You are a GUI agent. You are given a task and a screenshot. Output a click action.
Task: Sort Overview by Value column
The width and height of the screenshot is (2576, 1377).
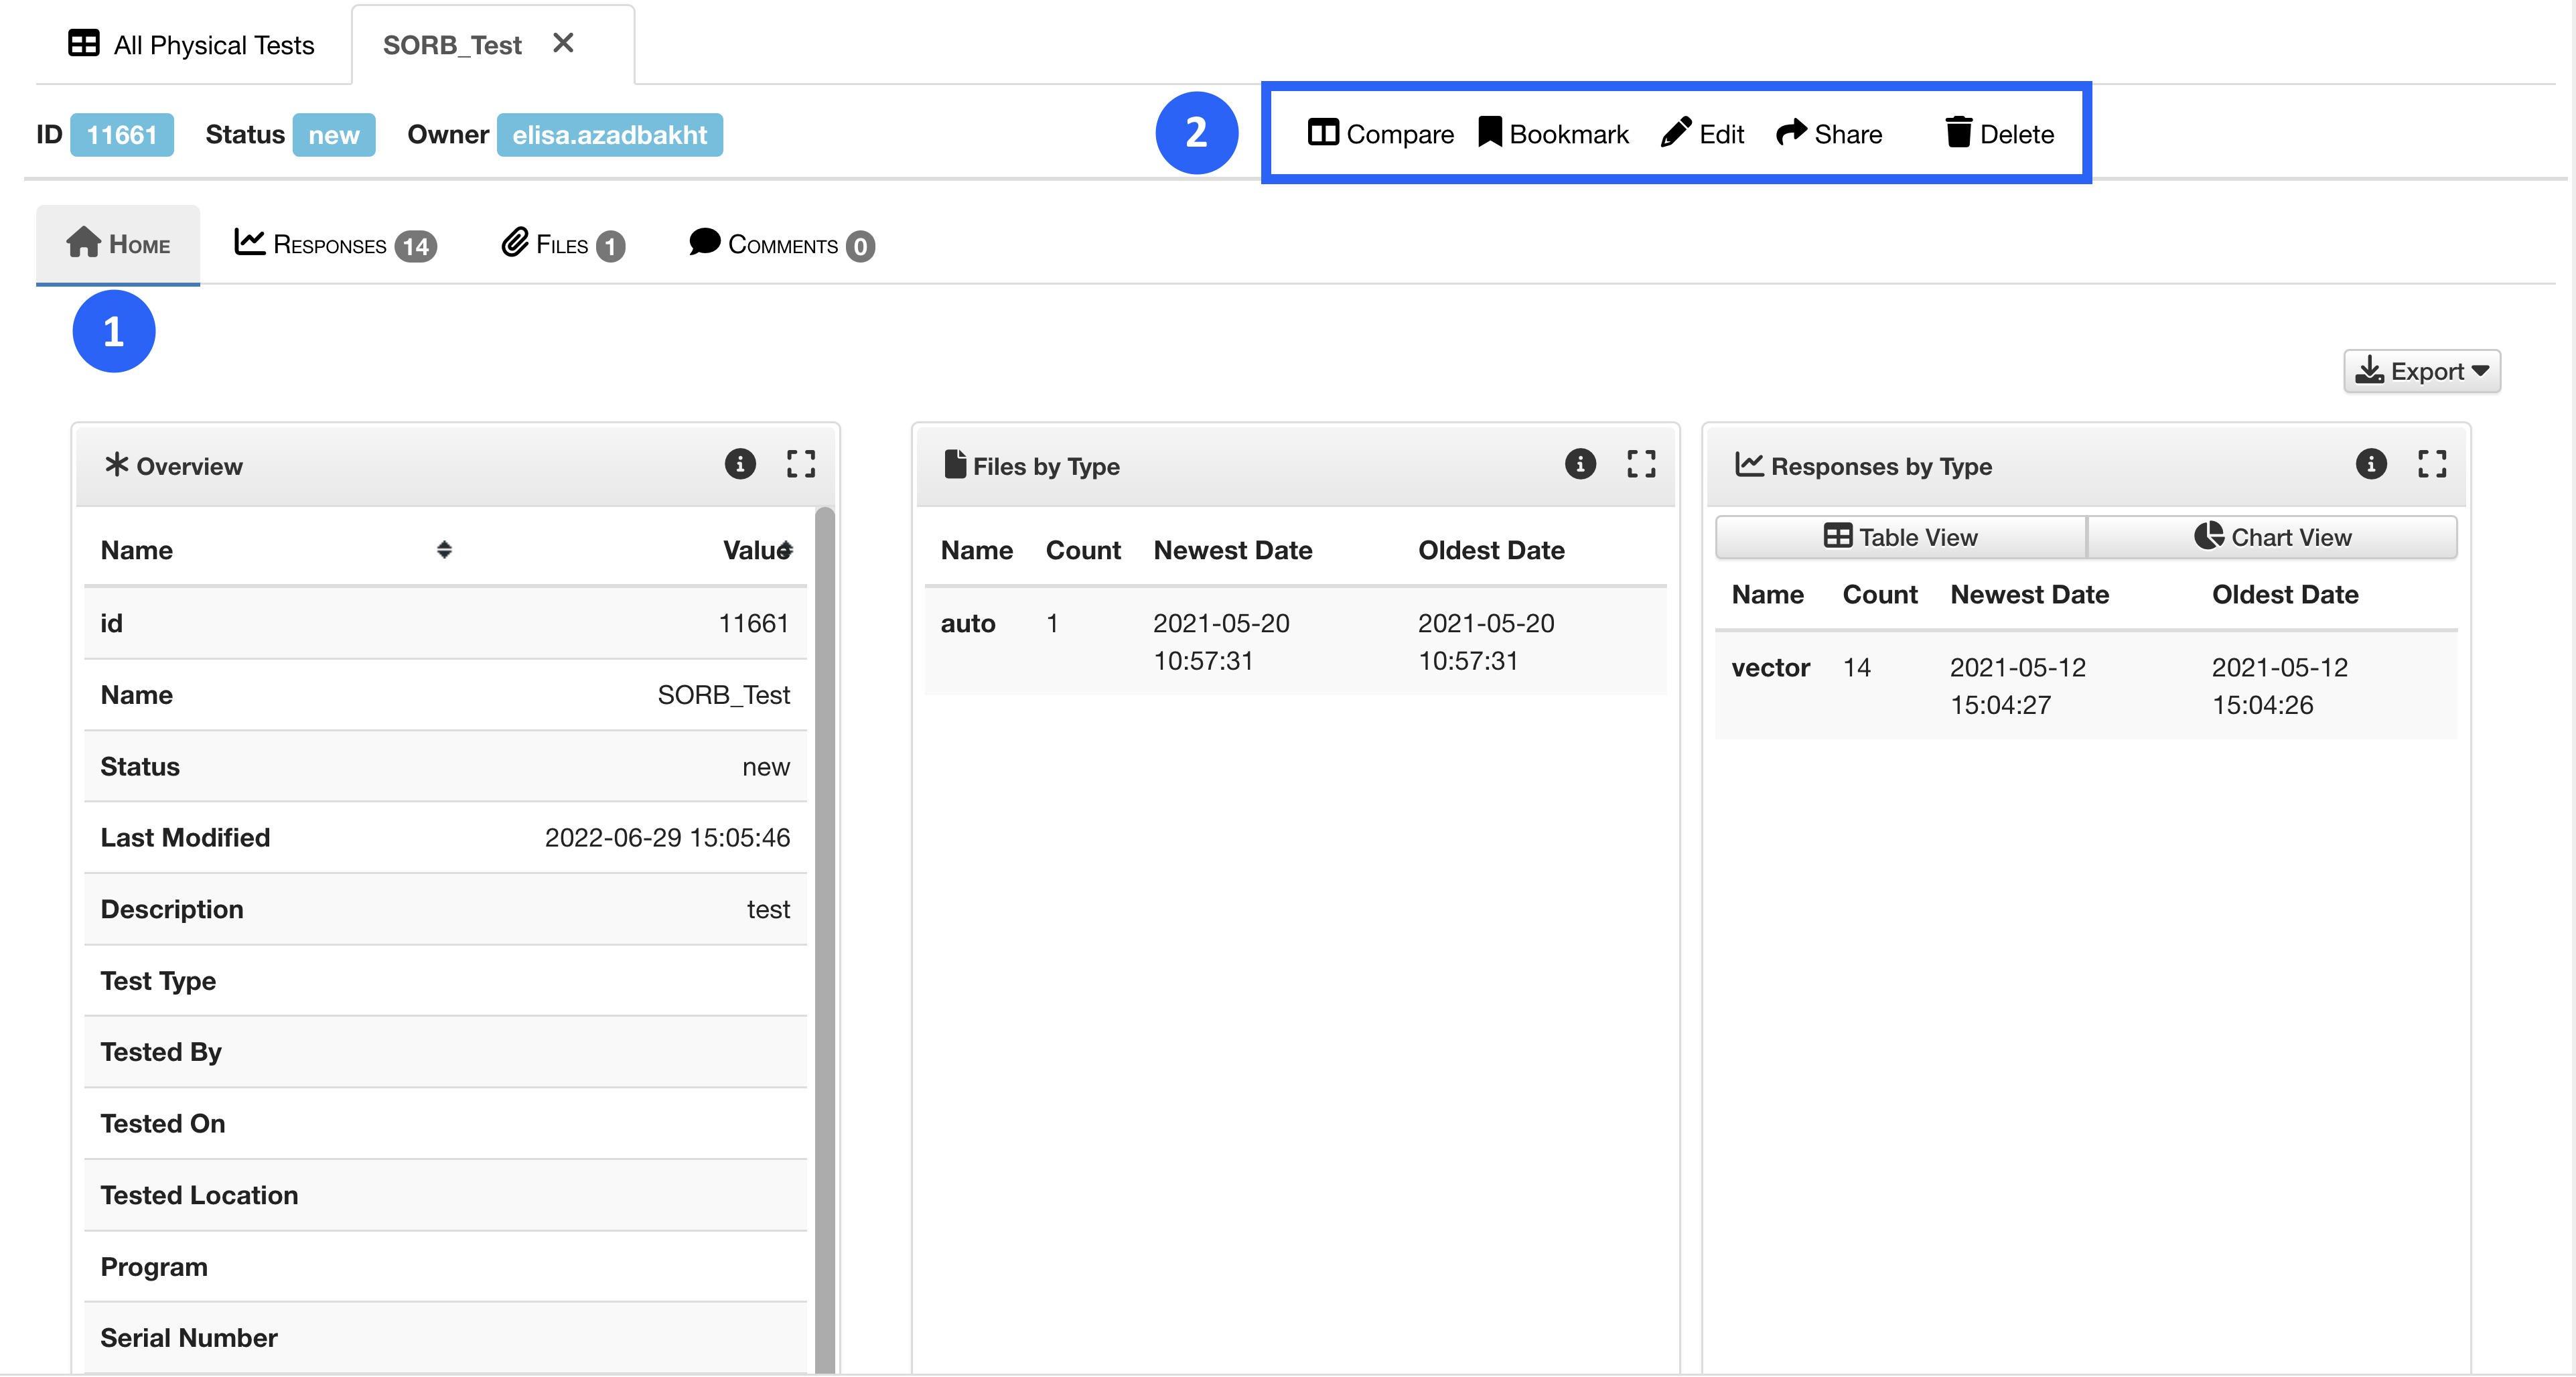(x=786, y=550)
